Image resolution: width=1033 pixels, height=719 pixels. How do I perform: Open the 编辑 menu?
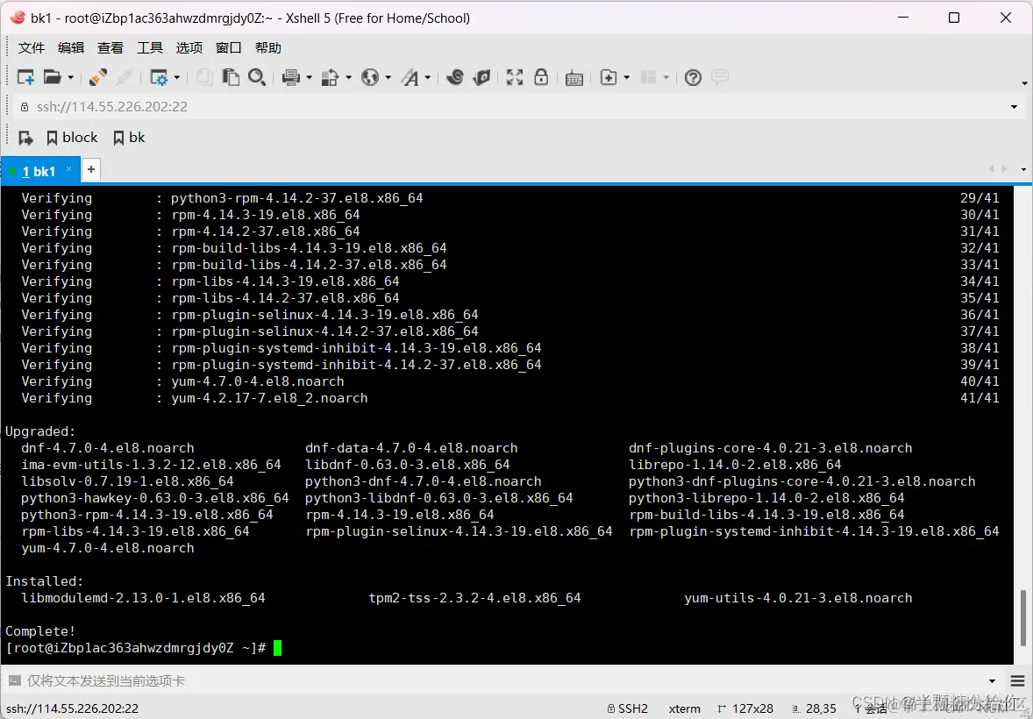(x=71, y=47)
